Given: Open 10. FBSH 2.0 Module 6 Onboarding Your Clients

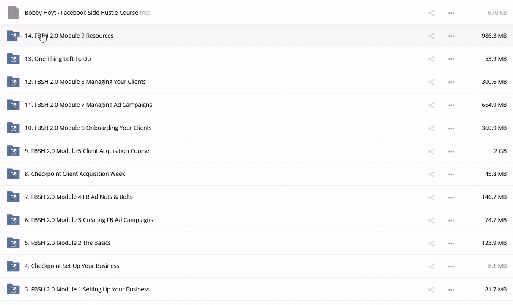Looking at the screenshot, I should [x=88, y=128].
